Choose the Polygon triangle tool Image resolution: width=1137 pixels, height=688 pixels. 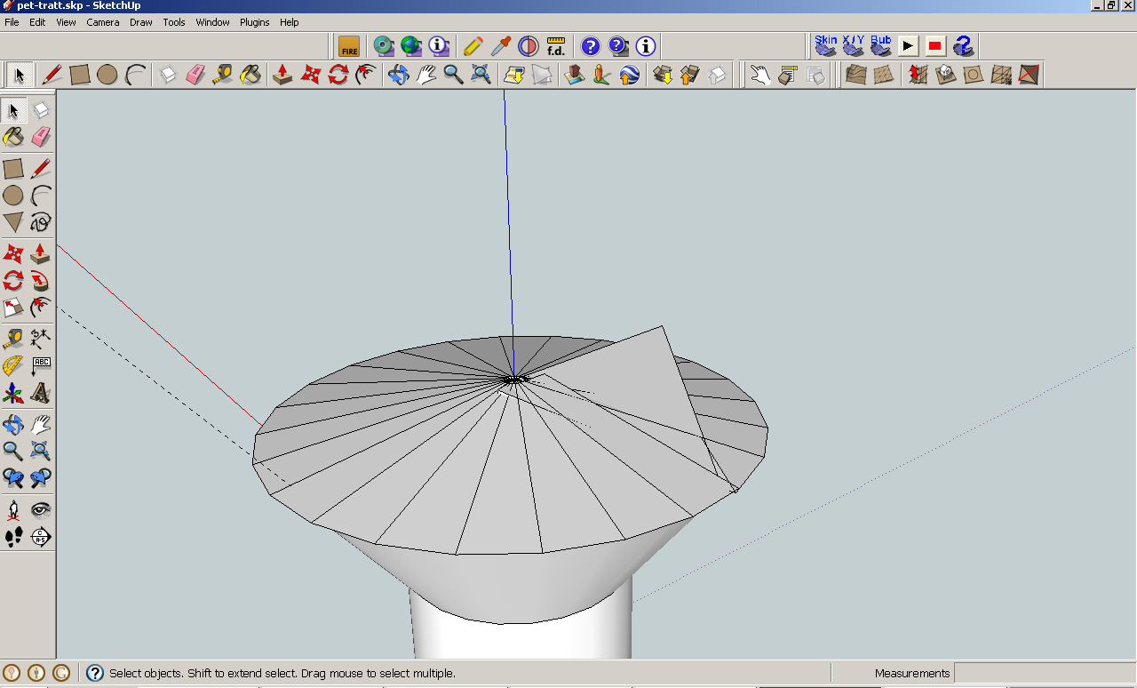tap(12, 222)
